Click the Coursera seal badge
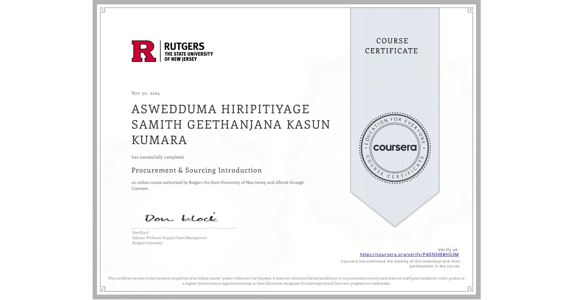The image size is (574, 300). coord(395,148)
